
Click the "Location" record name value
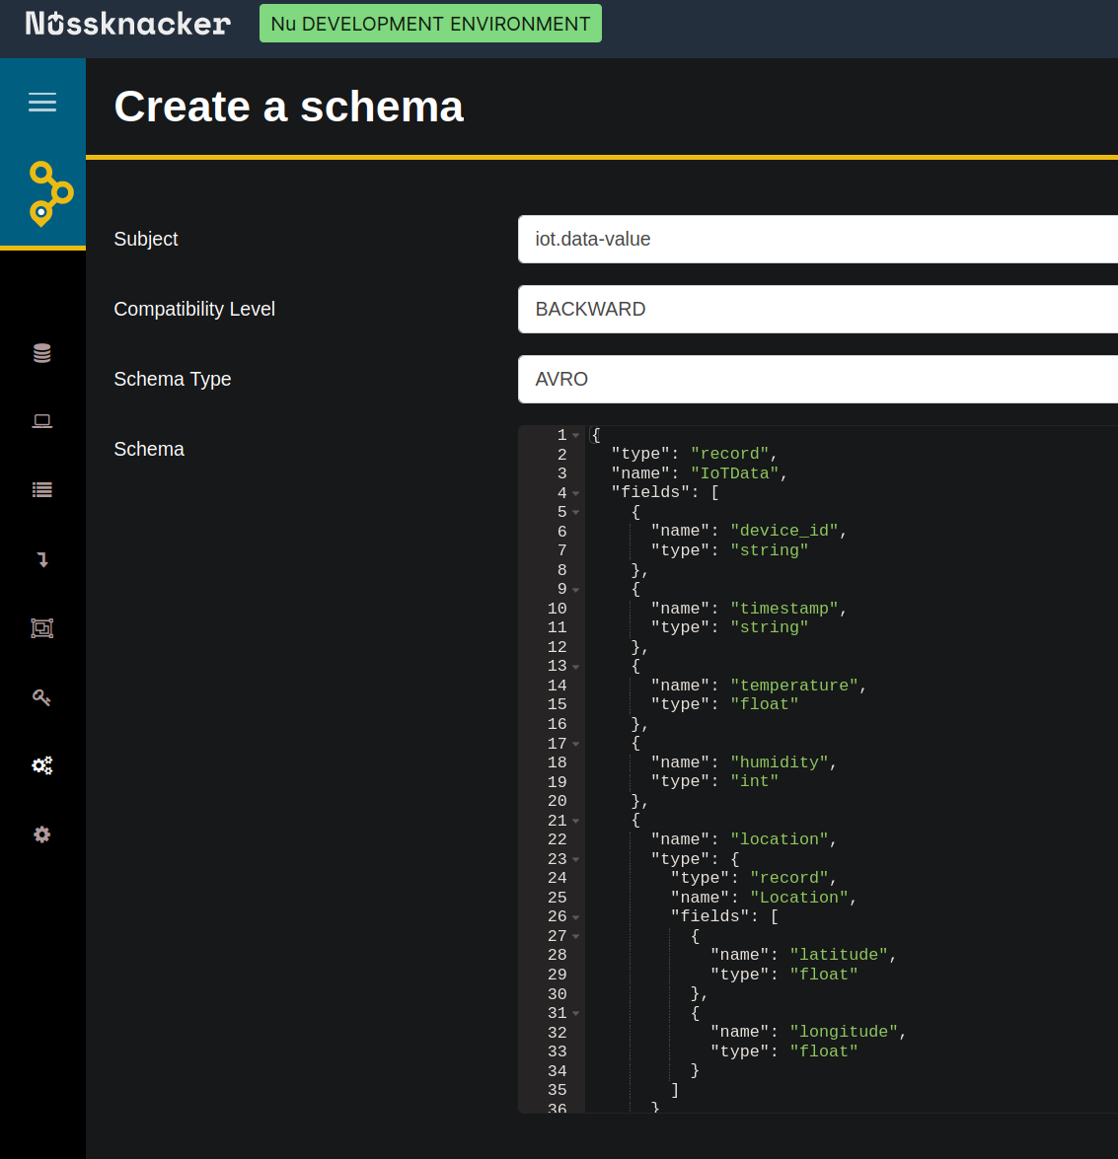pyautogui.click(x=799, y=898)
